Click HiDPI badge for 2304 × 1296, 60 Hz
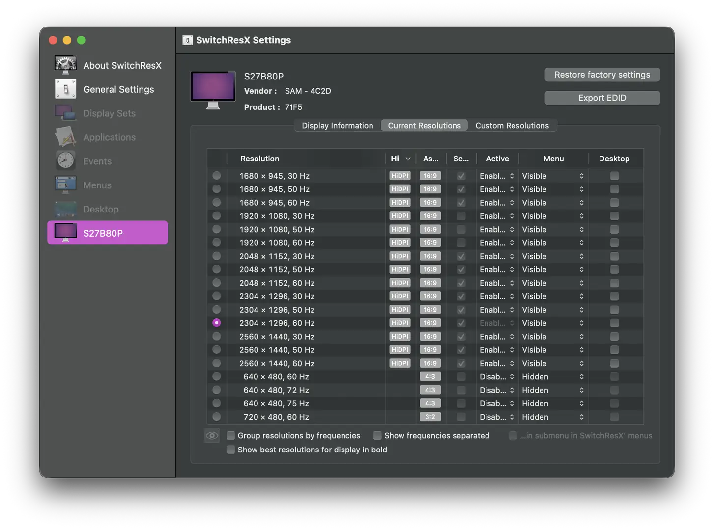The width and height of the screenshot is (714, 530). coord(400,323)
